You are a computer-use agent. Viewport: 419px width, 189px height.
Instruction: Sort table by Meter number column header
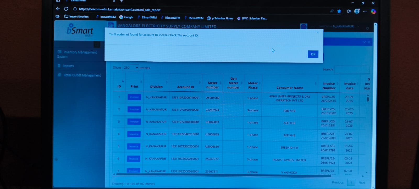coord(212,83)
